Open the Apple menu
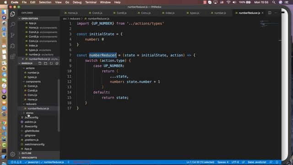Viewport: 293px width, 165px height. [x=5, y=2]
